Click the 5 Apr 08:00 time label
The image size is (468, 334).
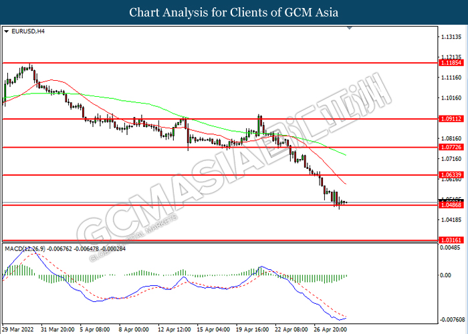95,329
